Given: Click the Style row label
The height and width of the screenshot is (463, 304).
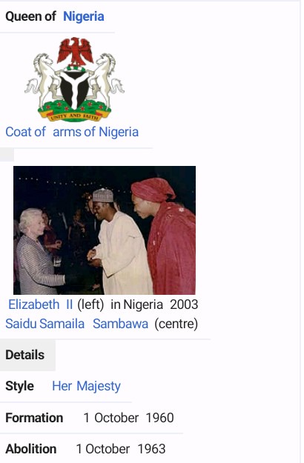Looking at the screenshot, I should [19, 386].
